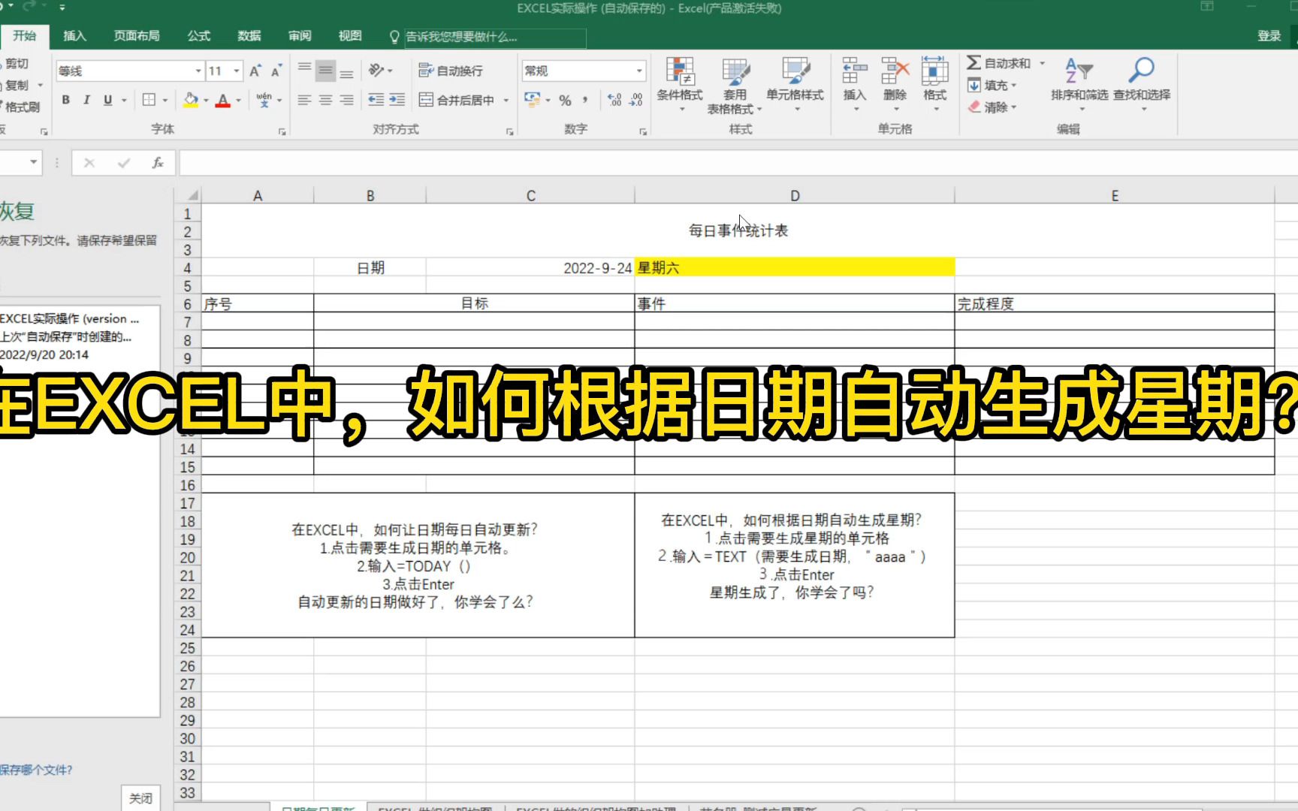Open font group dialog launcher
Screen dimensions: 1298x811
pos(282,131)
